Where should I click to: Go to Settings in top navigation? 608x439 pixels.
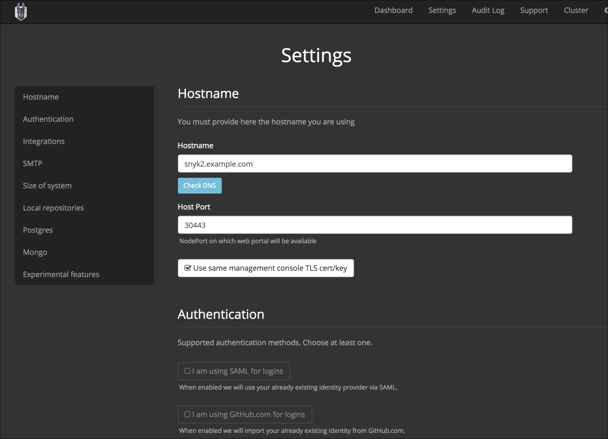pyautogui.click(x=442, y=10)
